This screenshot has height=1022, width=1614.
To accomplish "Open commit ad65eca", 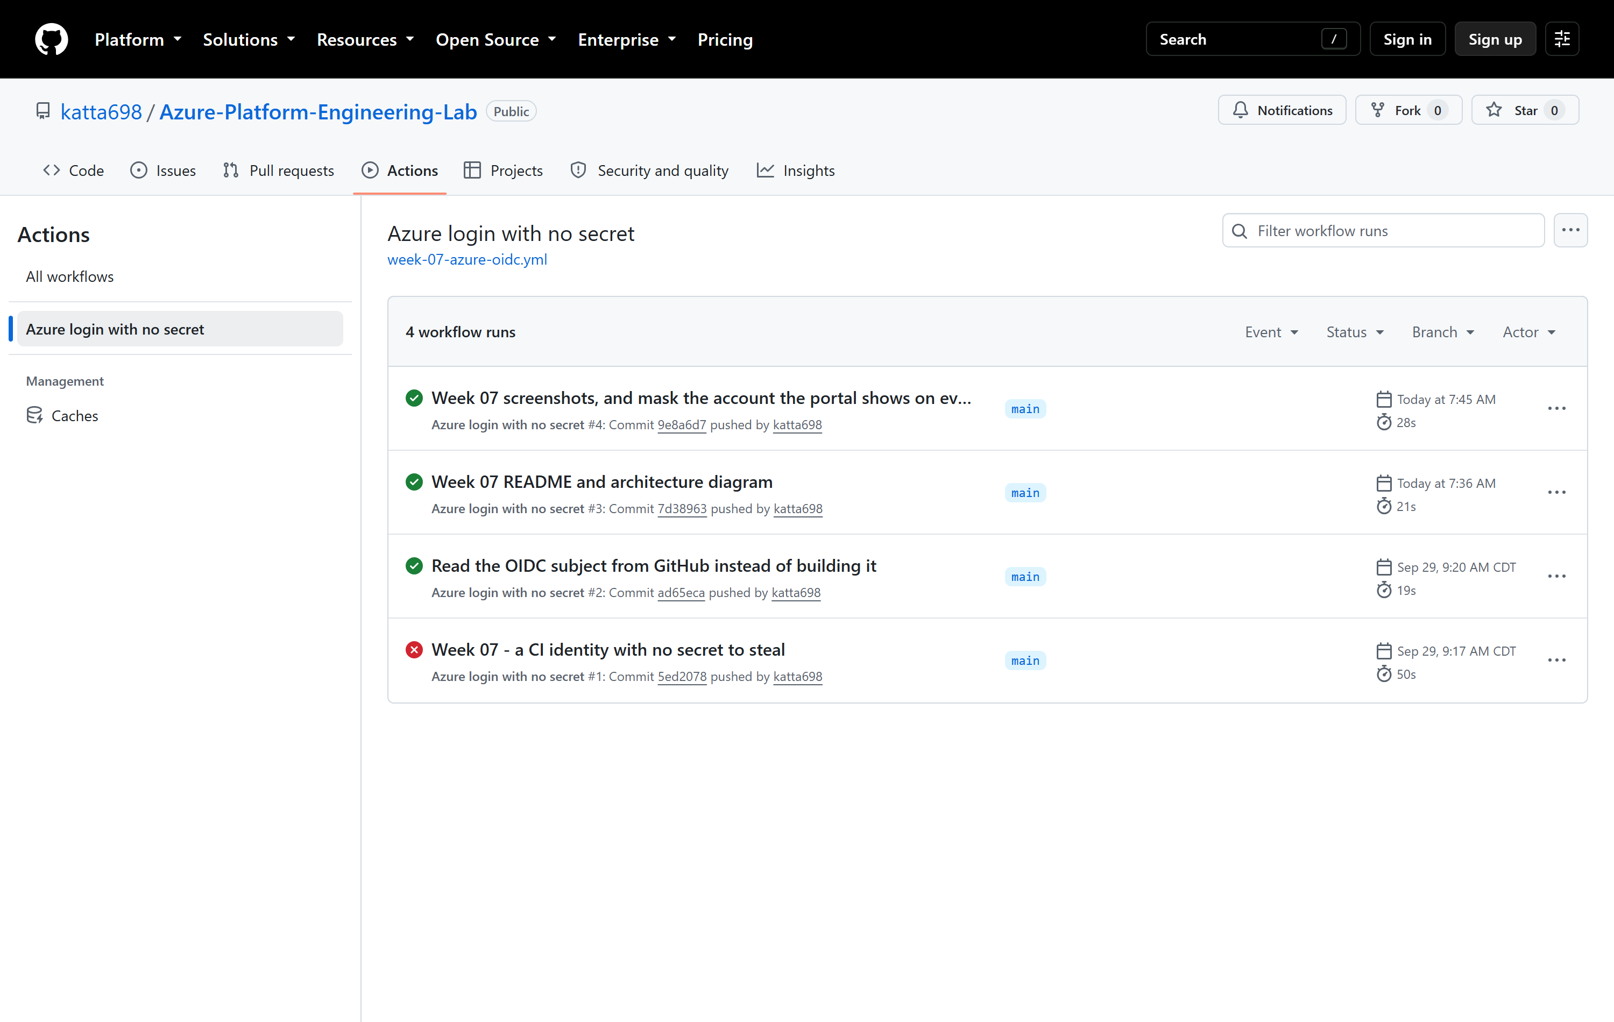I will pyautogui.click(x=681, y=592).
